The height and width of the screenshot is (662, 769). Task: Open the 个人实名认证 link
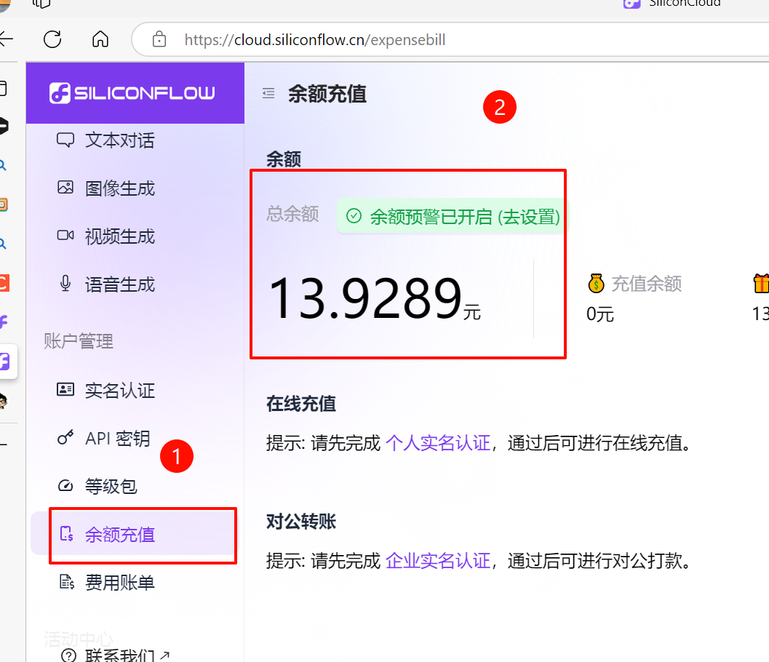[438, 443]
